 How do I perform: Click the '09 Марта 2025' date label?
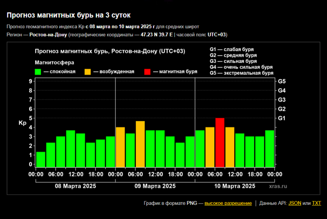click(x=155, y=186)
